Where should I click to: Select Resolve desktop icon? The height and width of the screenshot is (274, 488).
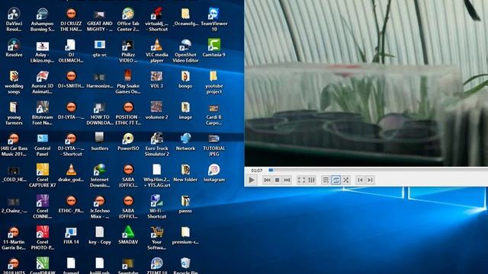(14, 48)
